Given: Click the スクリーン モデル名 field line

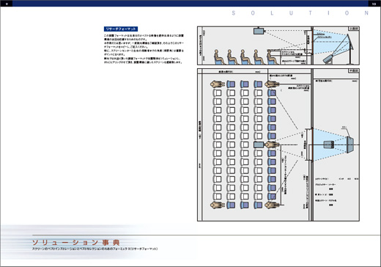Looking at the screenshot, I should click(326, 200).
